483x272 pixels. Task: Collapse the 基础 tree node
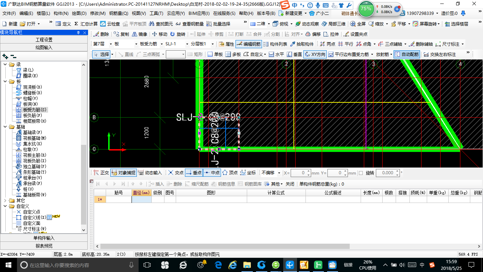[5, 127]
